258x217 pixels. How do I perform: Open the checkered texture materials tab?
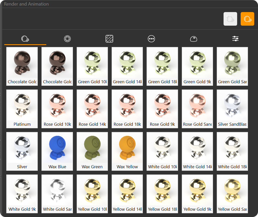click(x=109, y=39)
